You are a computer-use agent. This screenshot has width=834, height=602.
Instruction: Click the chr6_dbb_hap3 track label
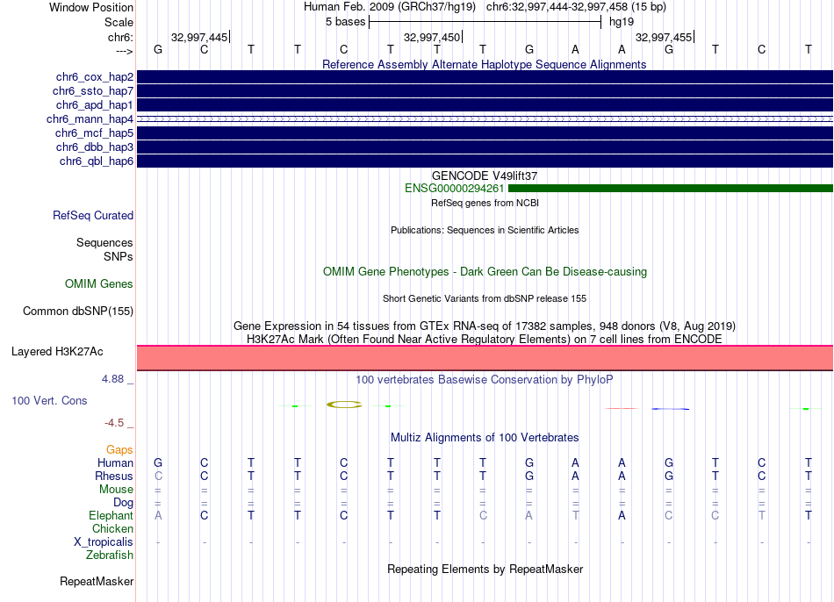(x=95, y=147)
